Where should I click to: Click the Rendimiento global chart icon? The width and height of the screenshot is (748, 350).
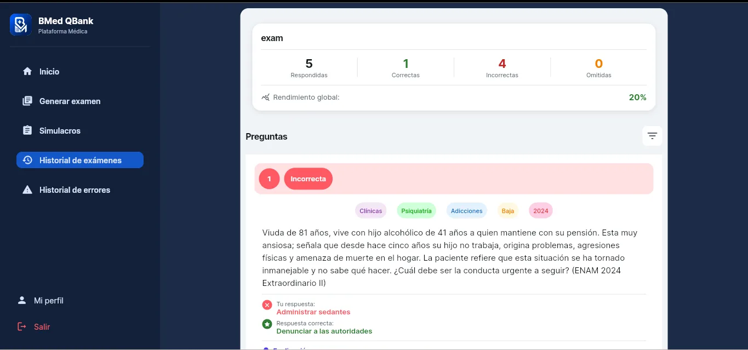click(x=266, y=97)
